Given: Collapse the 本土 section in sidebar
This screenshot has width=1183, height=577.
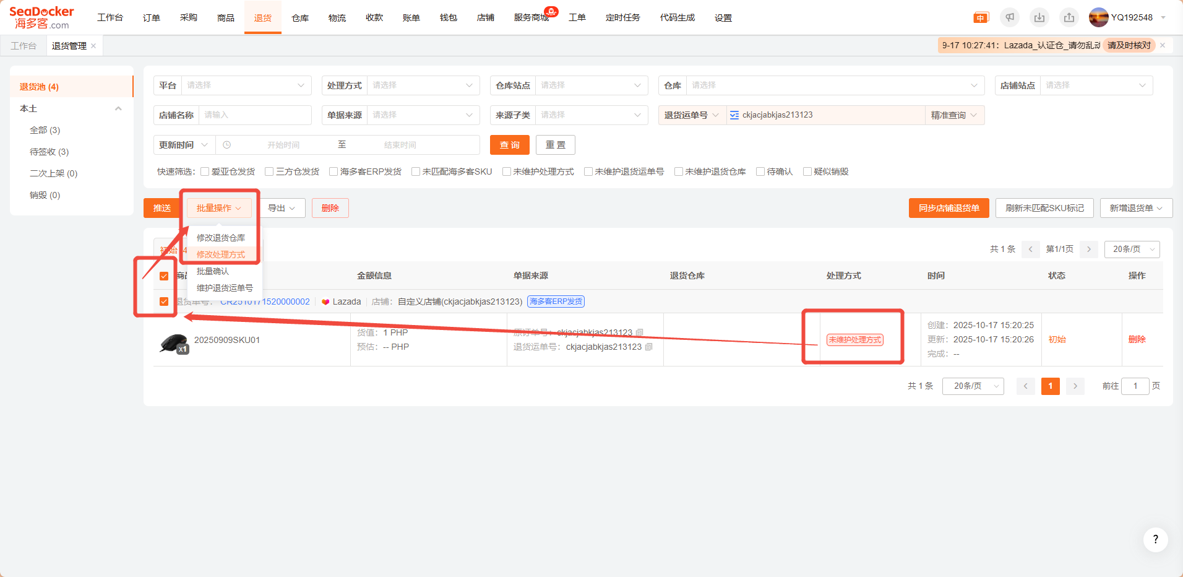Looking at the screenshot, I should click(118, 109).
